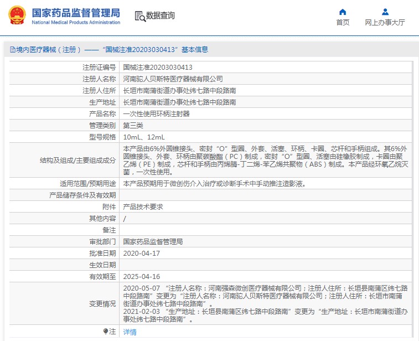The width and height of the screenshot is (419, 341).
Task: Select product name 一次性使用环柄注射器
Action: tap(156, 113)
